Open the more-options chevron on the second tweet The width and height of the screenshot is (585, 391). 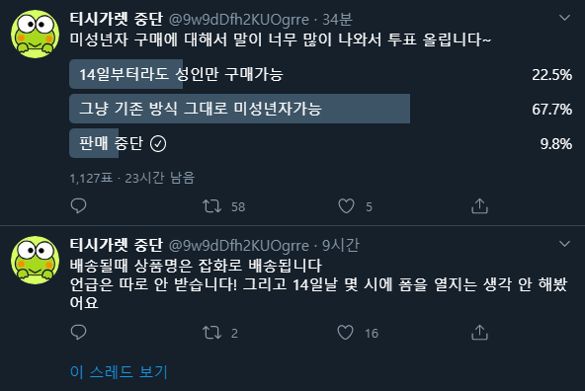point(564,244)
